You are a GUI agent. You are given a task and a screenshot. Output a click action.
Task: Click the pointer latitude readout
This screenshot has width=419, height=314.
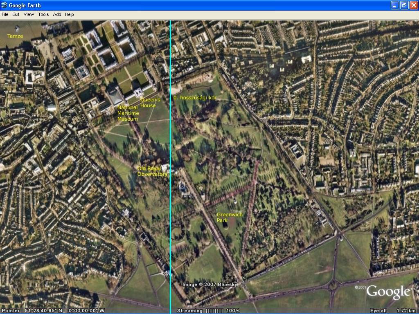pyautogui.click(x=43, y=311)
